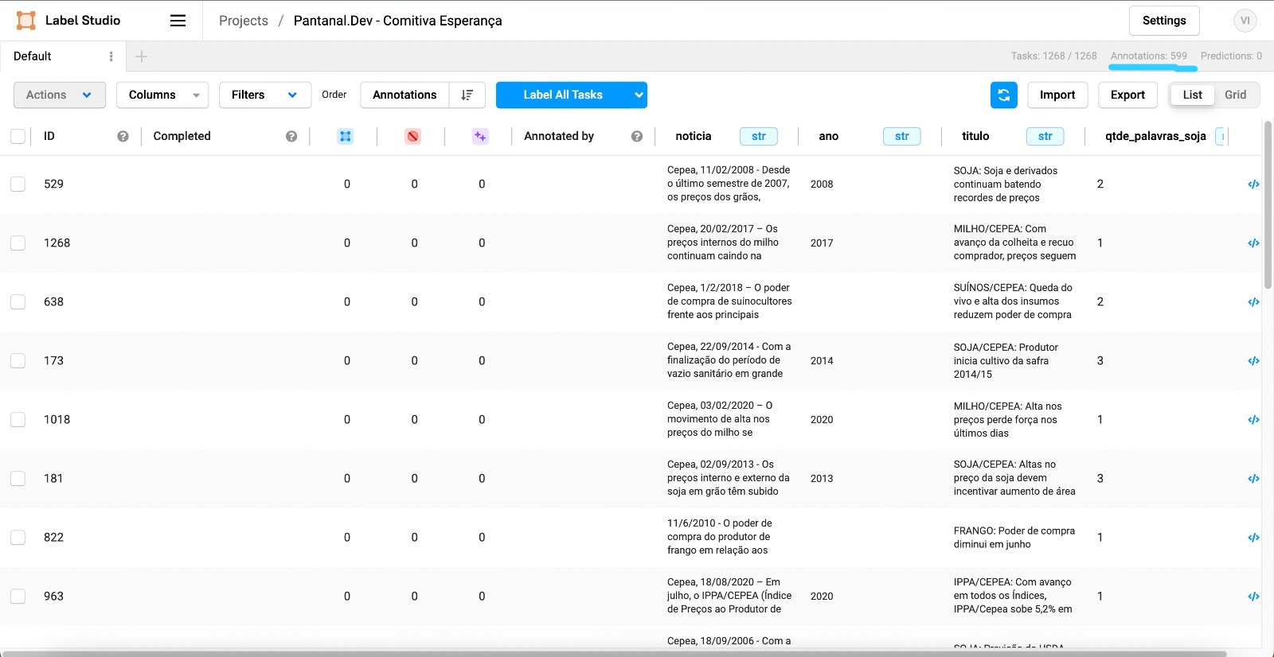Screen dimensions: 1274x657
Task: Switch to Grid view
Action: click(x=1236, y=95)
